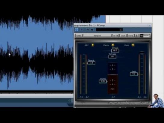Click the automation Read icon in plugin header
This screenshot has height=123, width=164.
88,30
